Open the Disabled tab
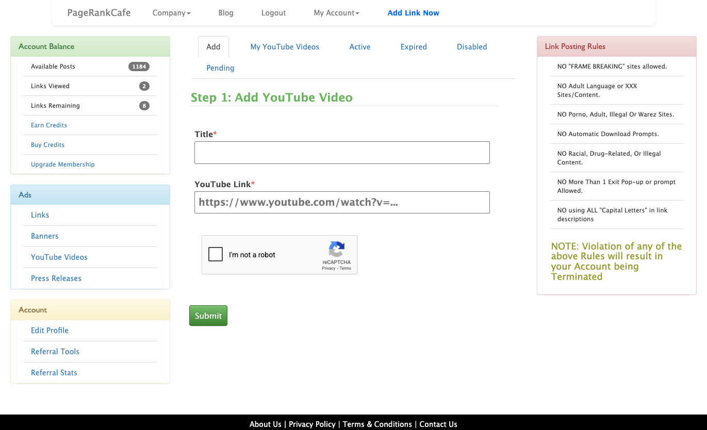This screenshot has height=430, width=707. tap(471, 46)
